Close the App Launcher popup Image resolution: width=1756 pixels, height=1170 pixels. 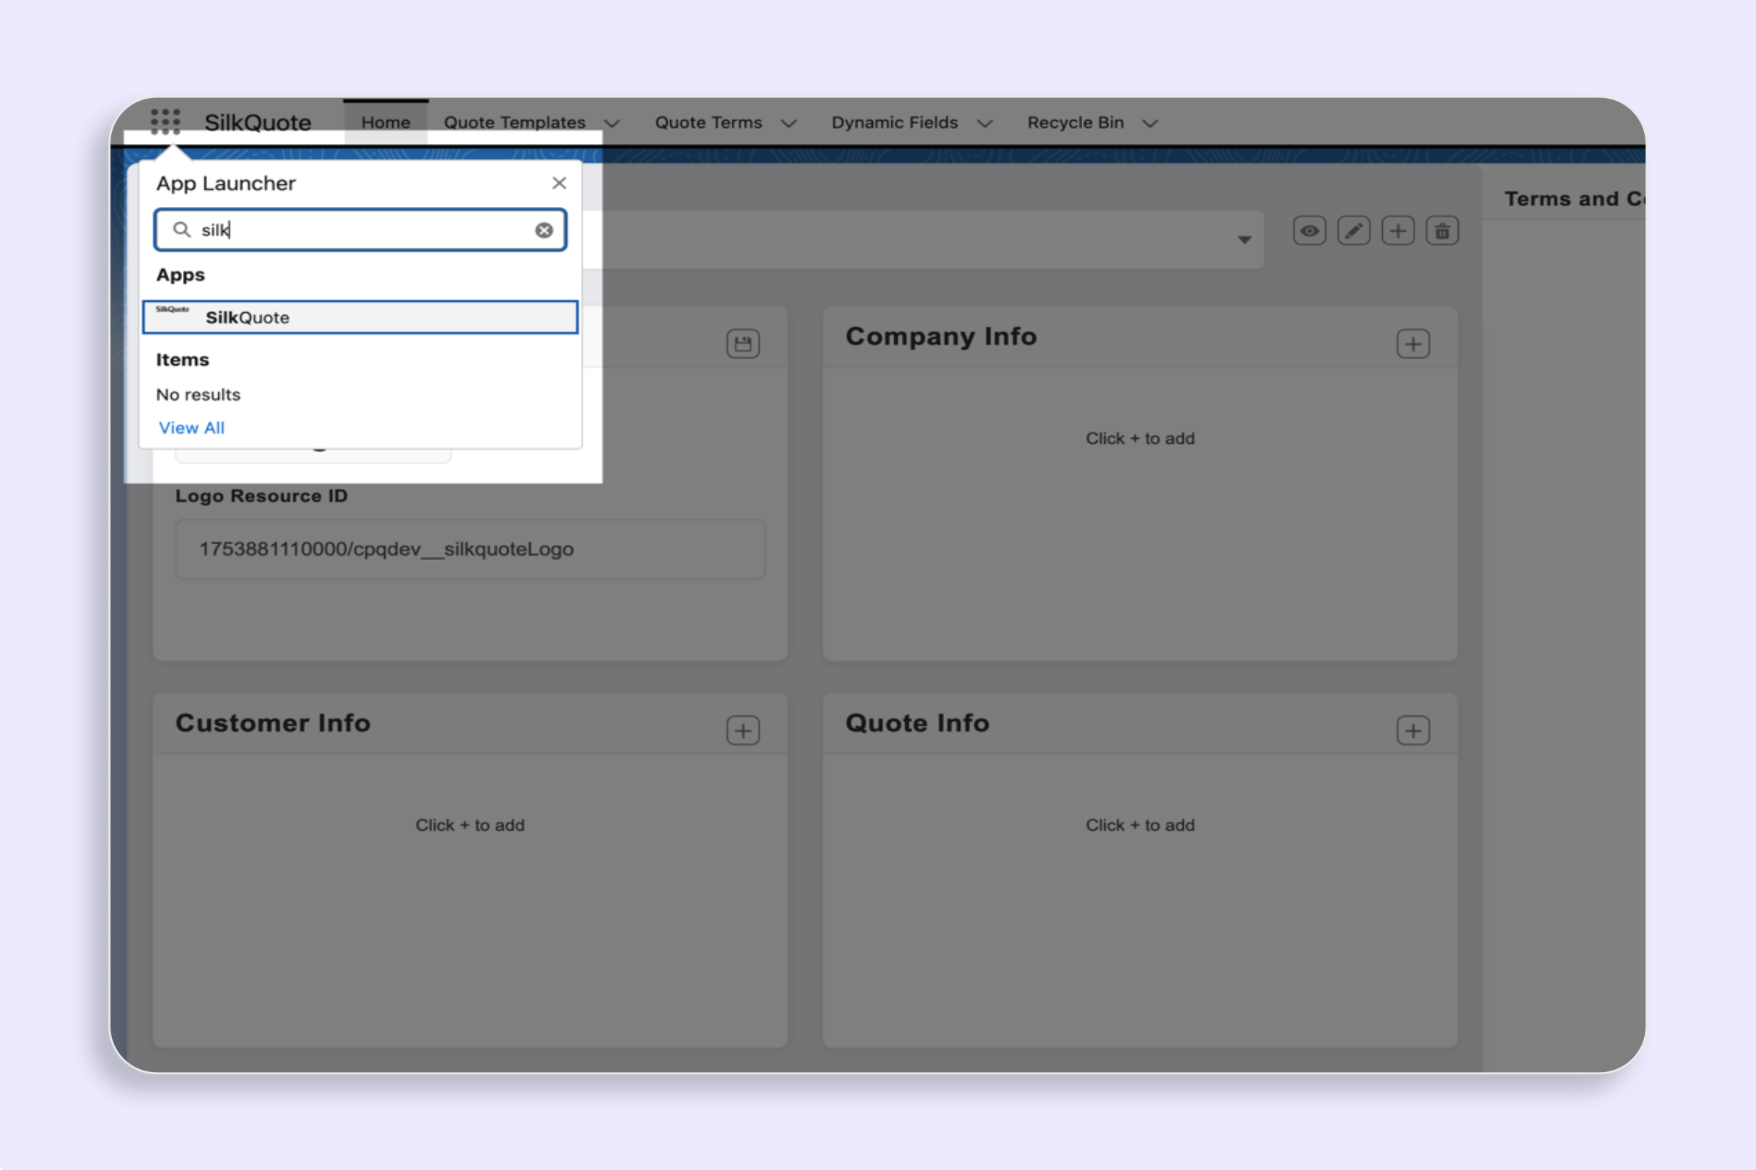coord(559,183)
